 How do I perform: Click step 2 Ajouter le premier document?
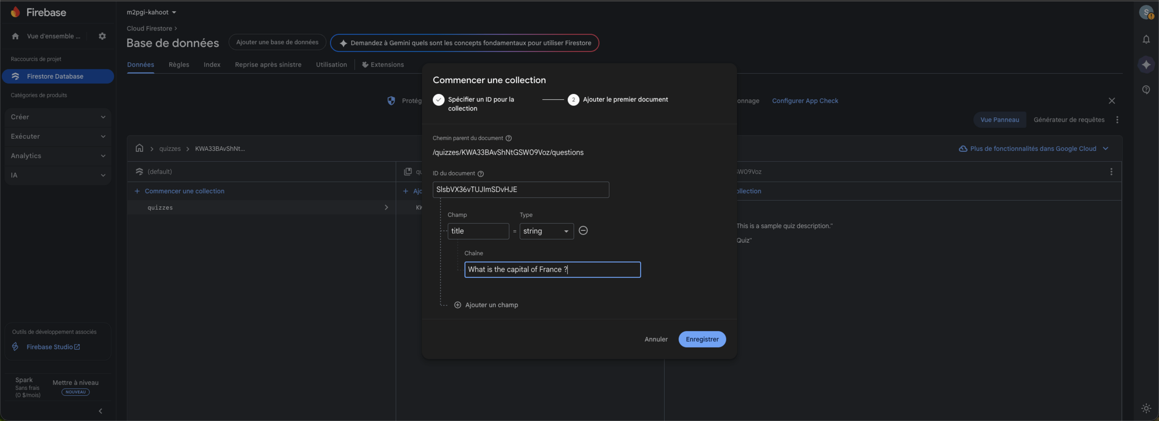[x=618, y=99]
